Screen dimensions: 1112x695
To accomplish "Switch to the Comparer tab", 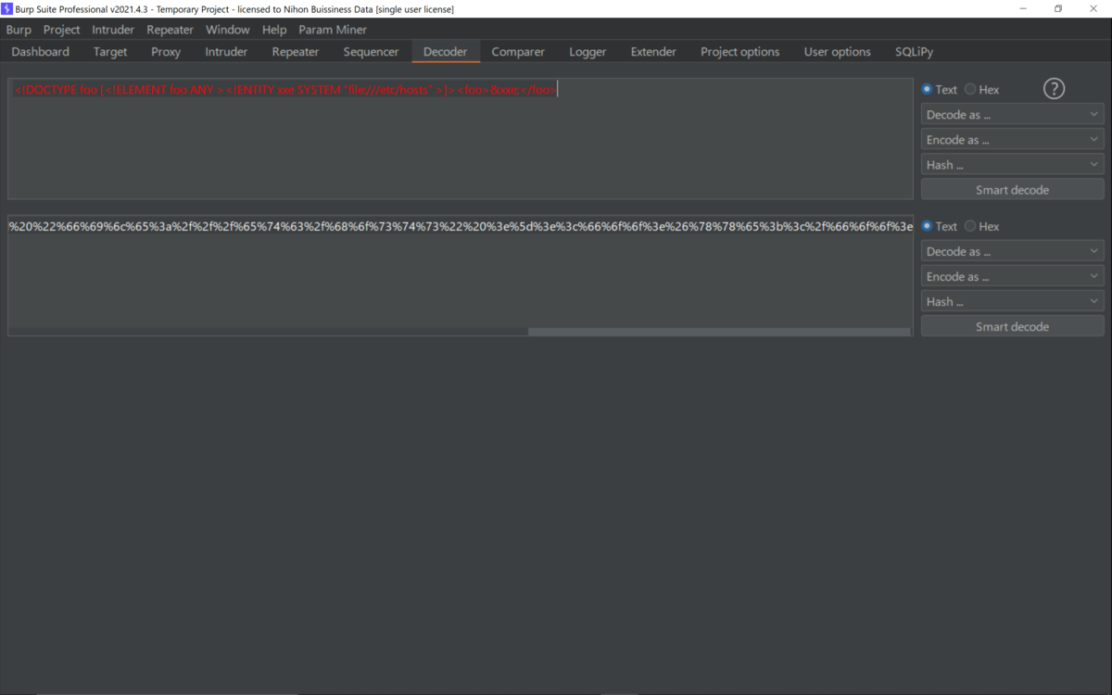I will coord(518,52).
